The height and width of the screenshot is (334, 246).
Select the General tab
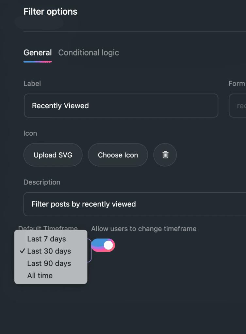38,53
